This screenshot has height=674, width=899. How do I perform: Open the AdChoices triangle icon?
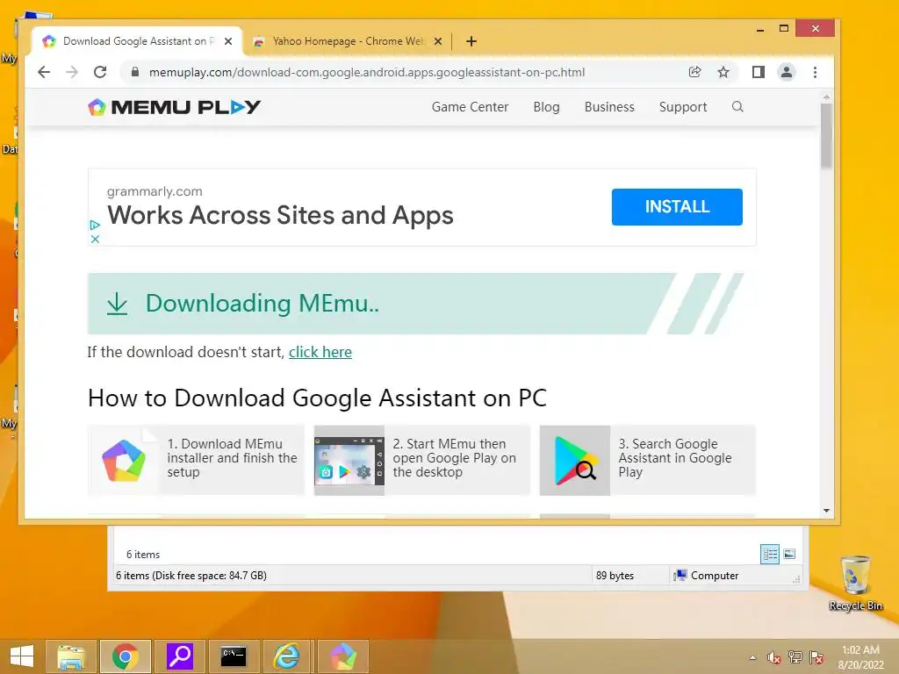[95, 226]
